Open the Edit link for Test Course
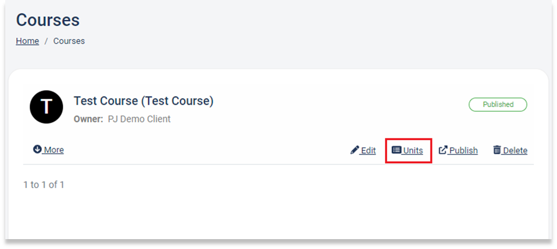The image size is (557, 249). pyautogui.click(x=368, y=151)
